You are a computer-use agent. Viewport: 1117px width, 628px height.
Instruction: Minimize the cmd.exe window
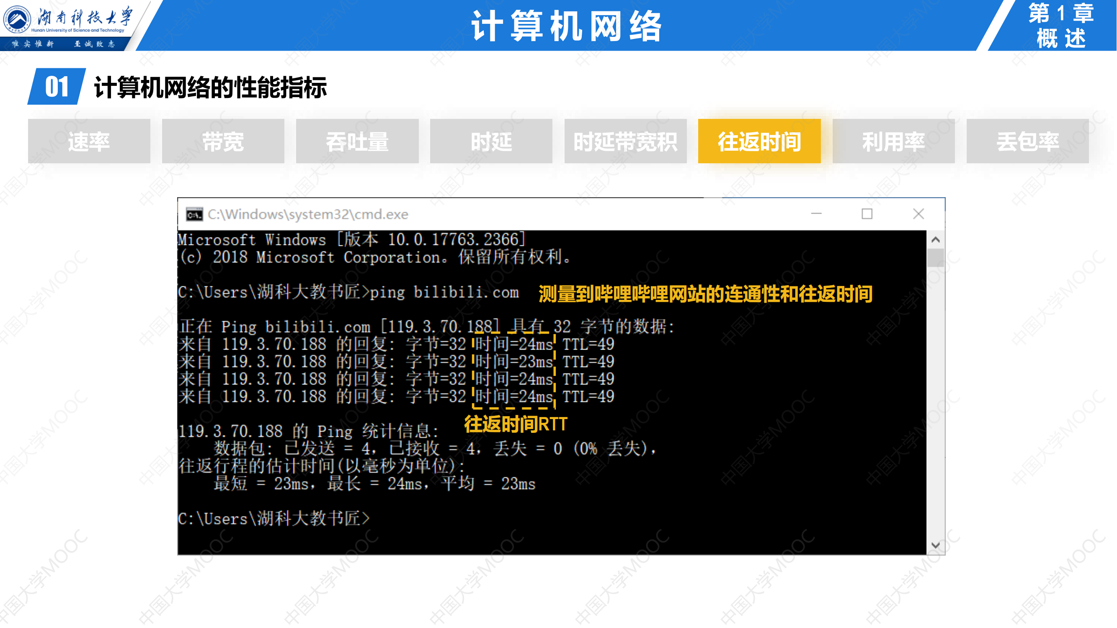(x=817, y=214)
